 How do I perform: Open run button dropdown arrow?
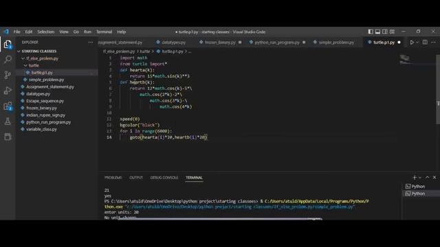[x=417, y=43]
